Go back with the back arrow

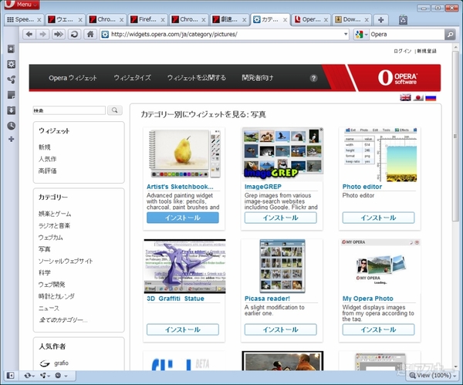29,34
